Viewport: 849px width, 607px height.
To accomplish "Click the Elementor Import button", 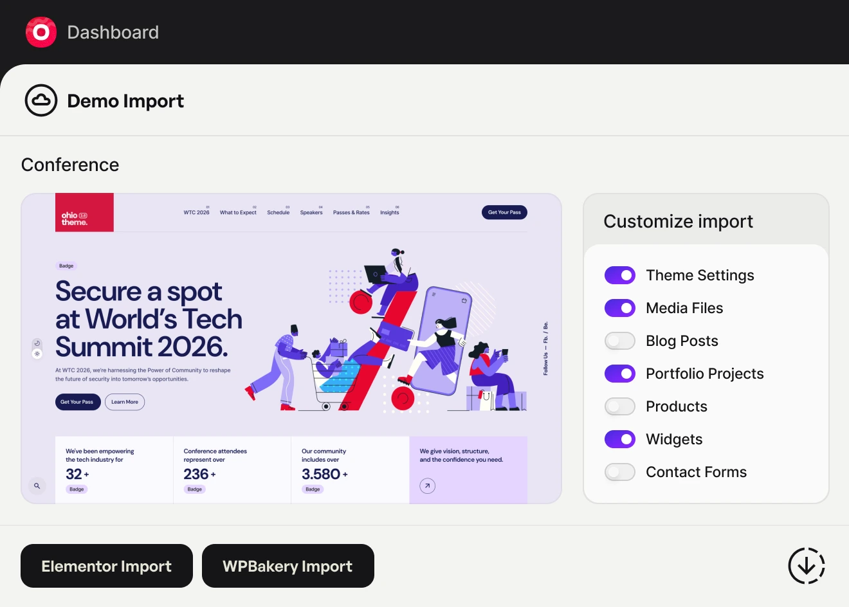I will 107,566.
